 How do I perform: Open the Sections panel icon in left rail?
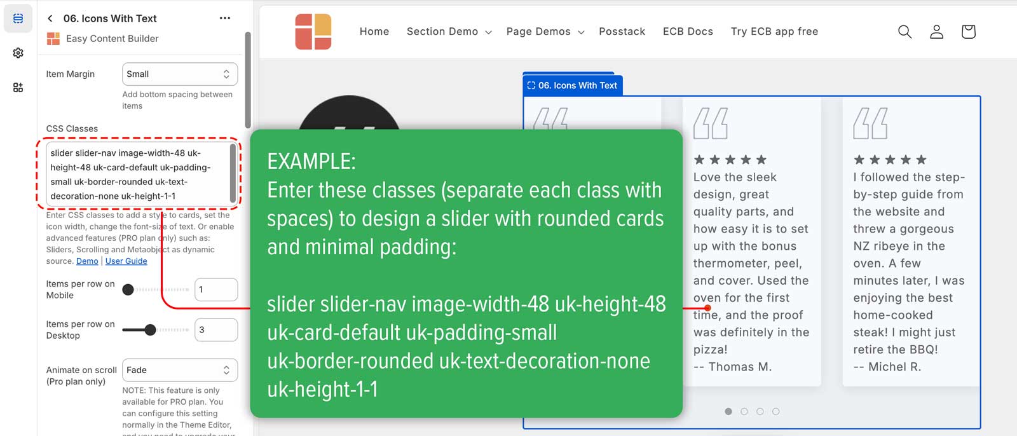18,19
